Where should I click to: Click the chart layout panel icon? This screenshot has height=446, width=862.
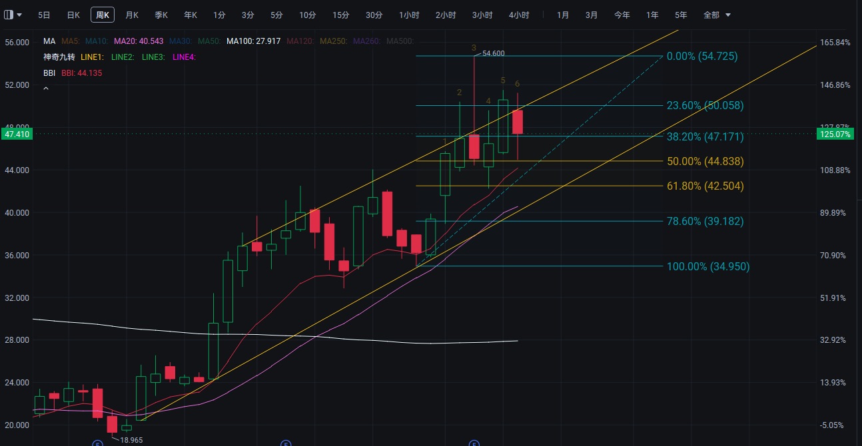click(9, 15)
